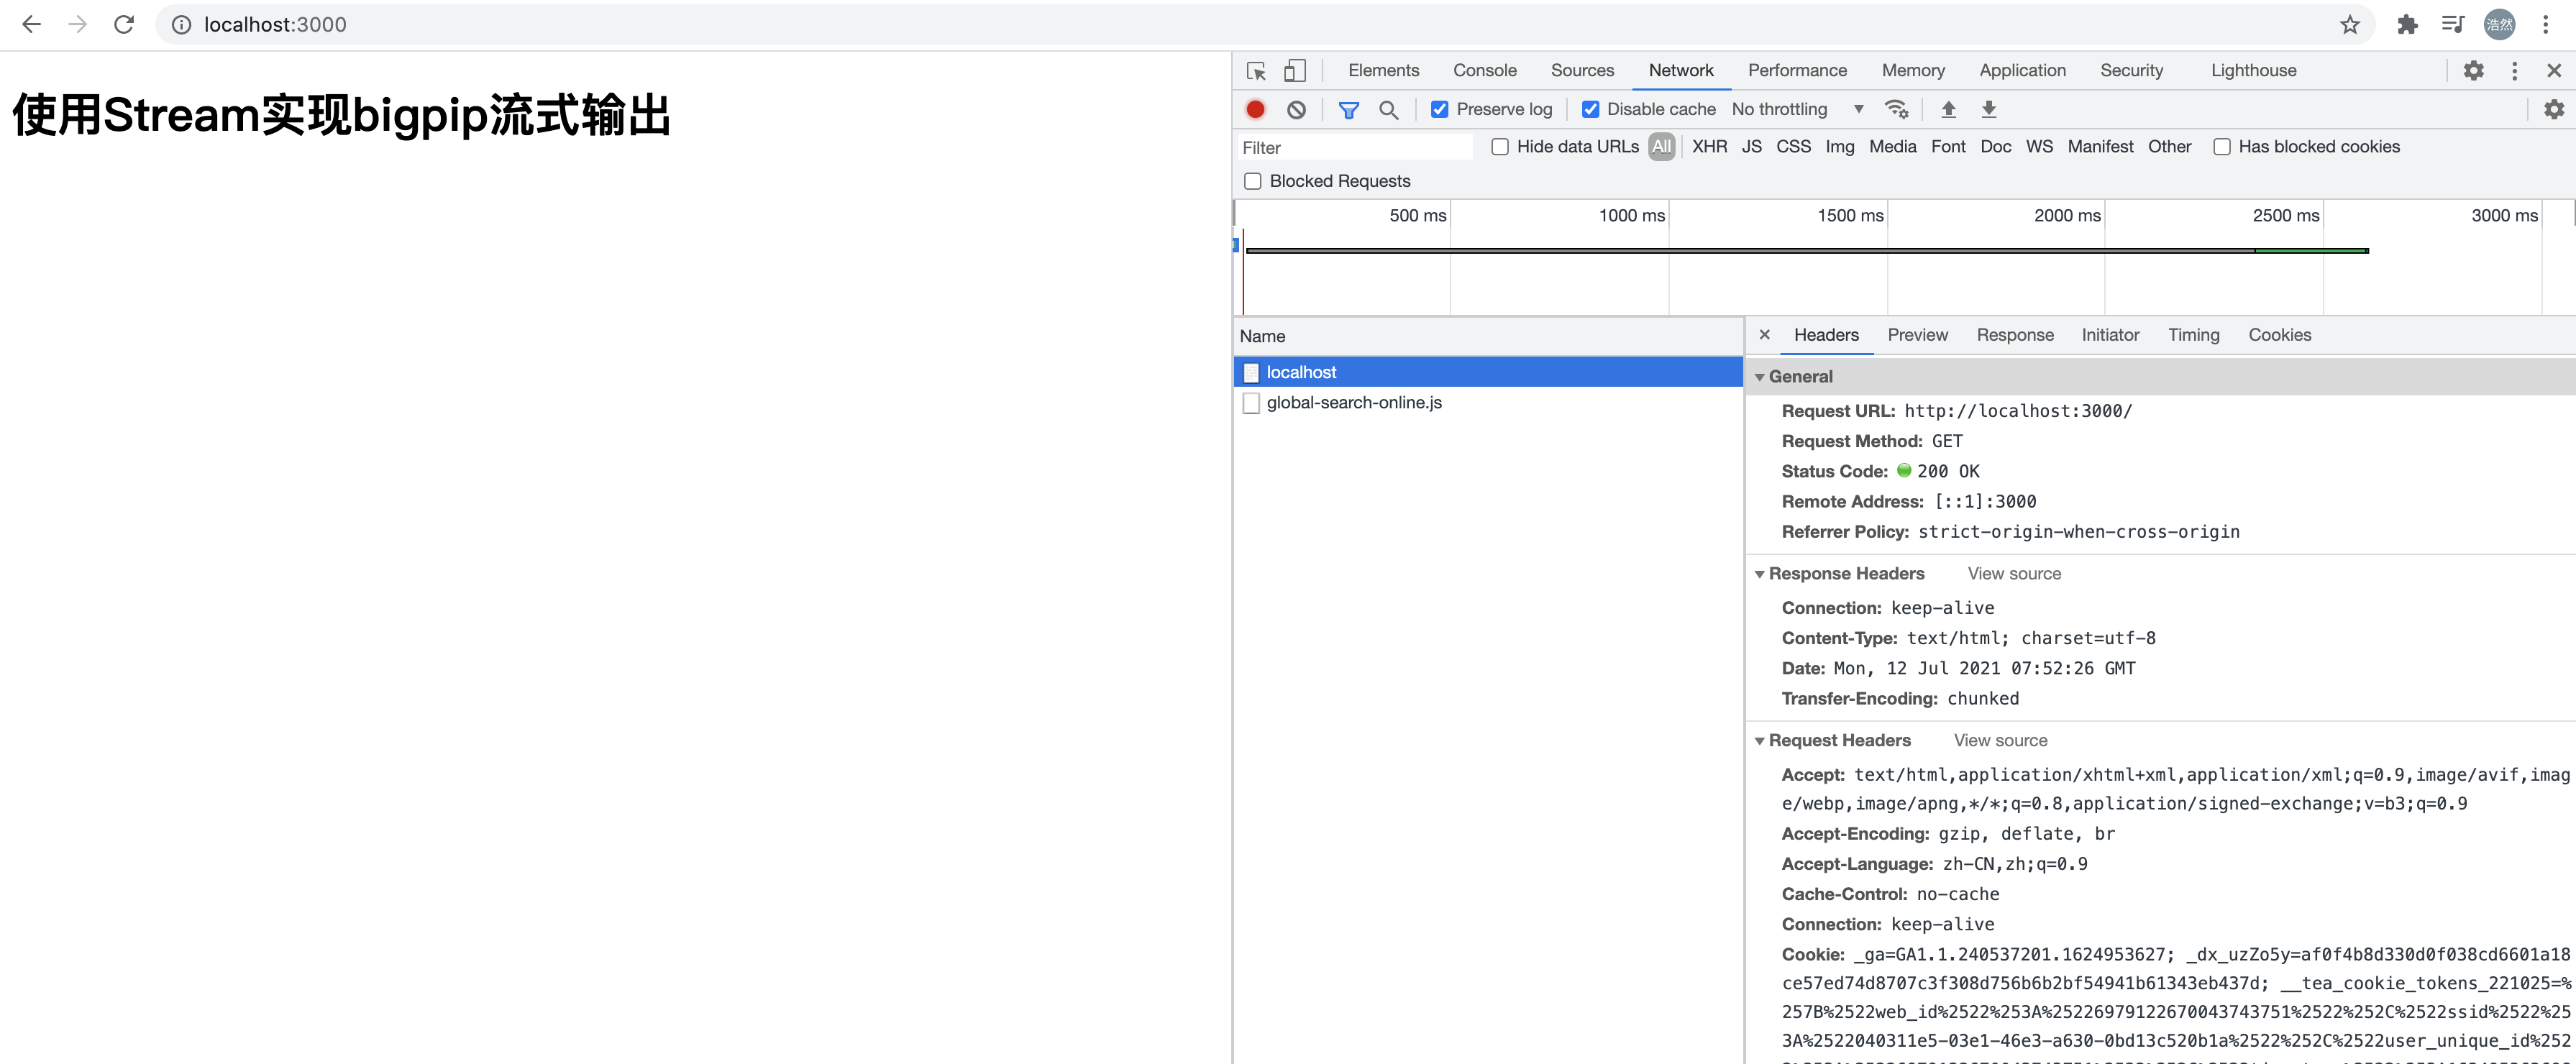Enable the Disable cache checkbox

point(1589,109)
